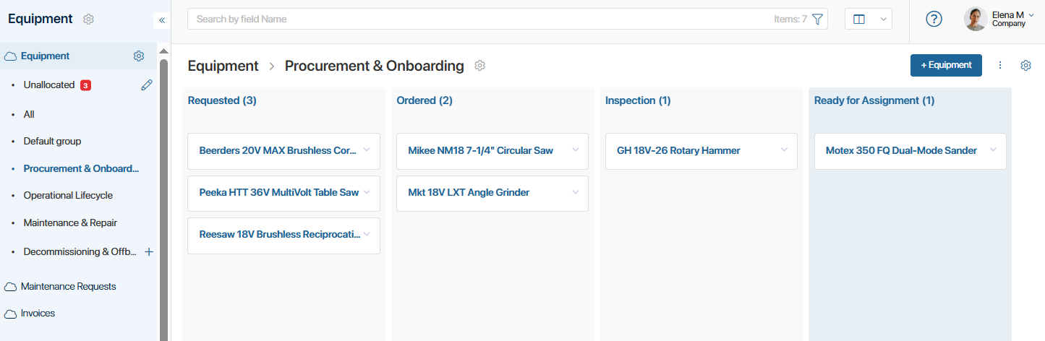Expand Motex 350 FQ Dual-Mode Sander chevron
Viewport: 1045px width, 341px height.
click(x=993, y=150)
